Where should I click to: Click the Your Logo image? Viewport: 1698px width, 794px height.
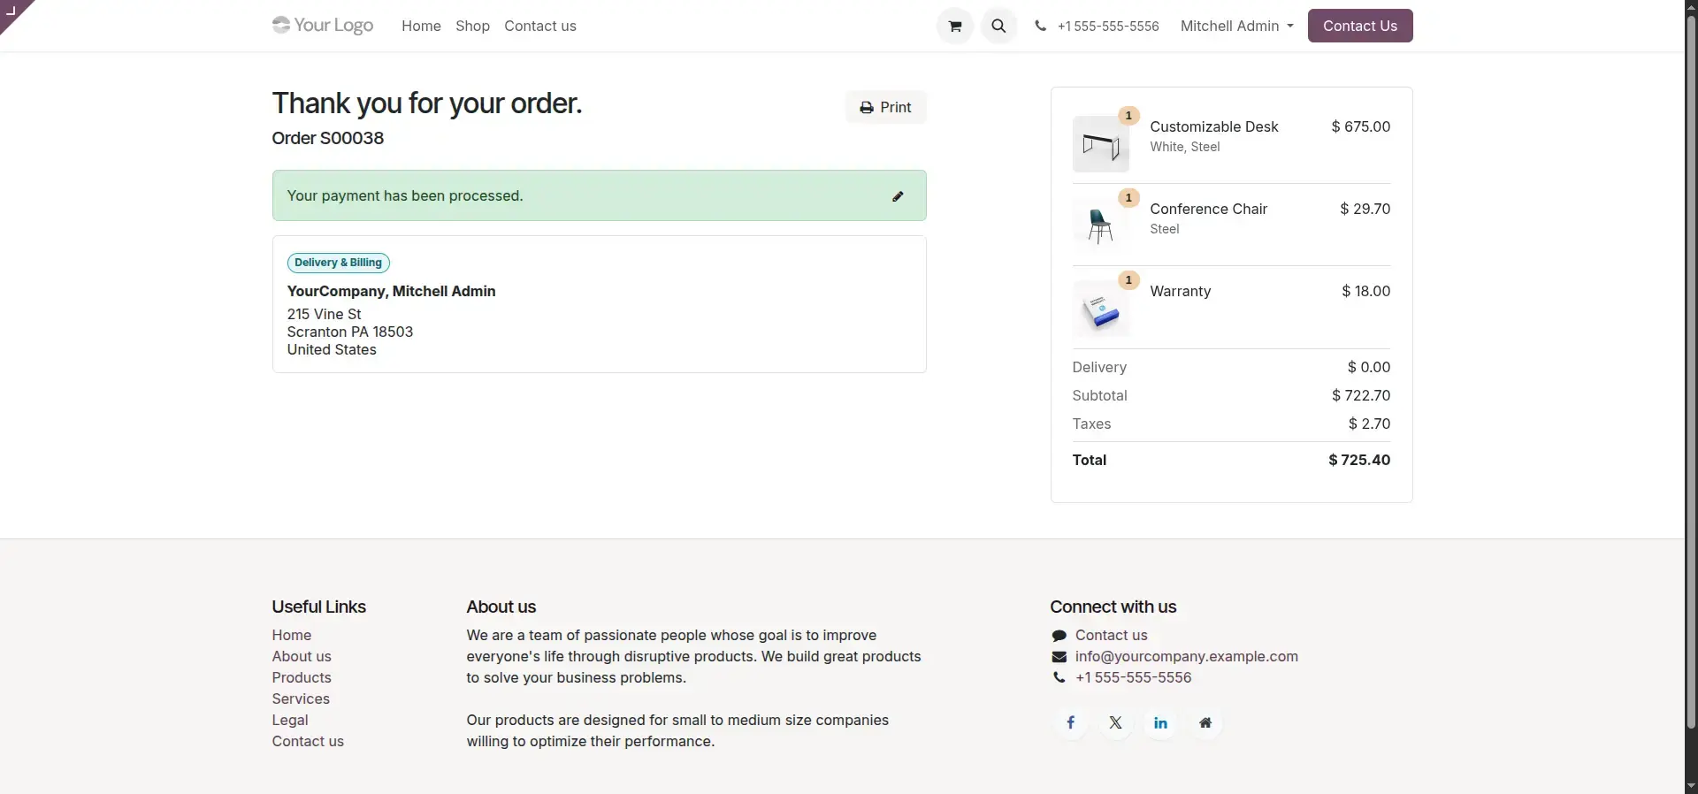(323, 25)
